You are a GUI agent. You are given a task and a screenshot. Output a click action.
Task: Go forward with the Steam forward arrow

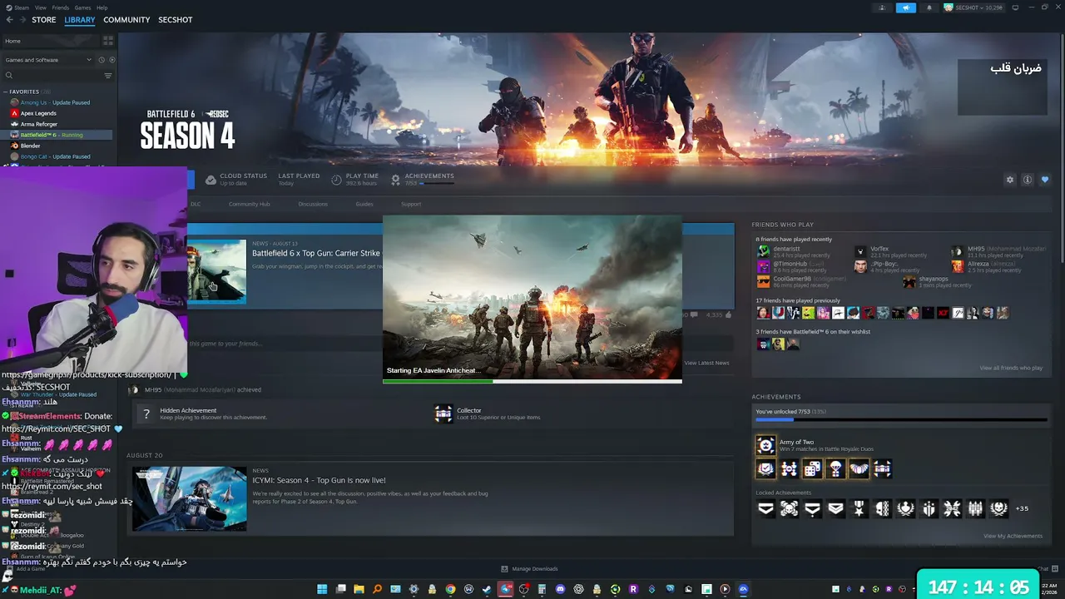pos(22,20)
